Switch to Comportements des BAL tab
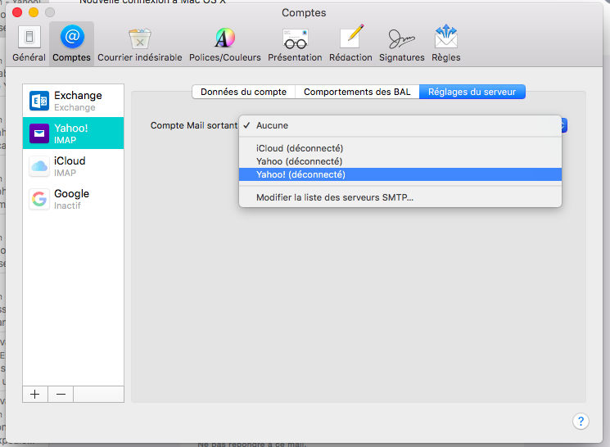 point(357,92)
